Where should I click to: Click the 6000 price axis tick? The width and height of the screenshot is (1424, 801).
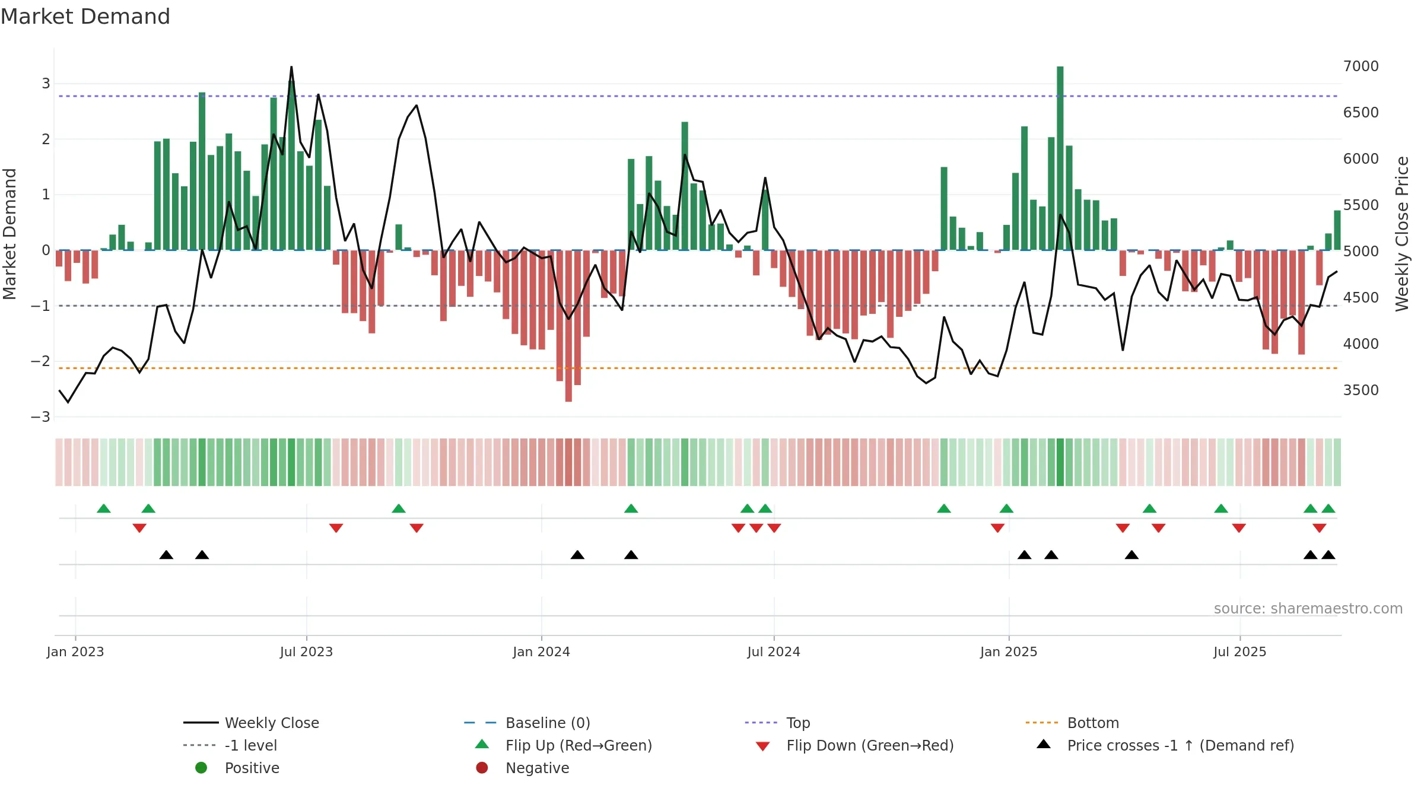click(x=1361, y=158)
